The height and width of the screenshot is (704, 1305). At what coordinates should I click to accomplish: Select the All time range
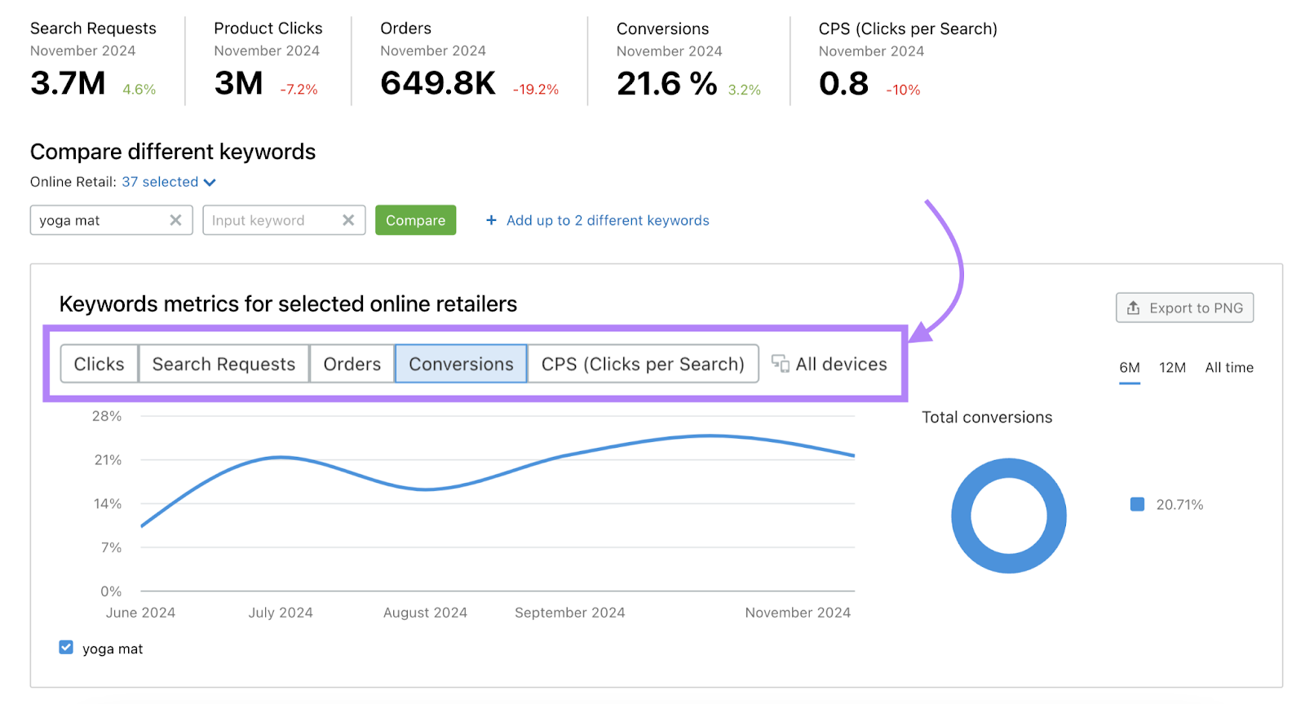point(1229,368)
